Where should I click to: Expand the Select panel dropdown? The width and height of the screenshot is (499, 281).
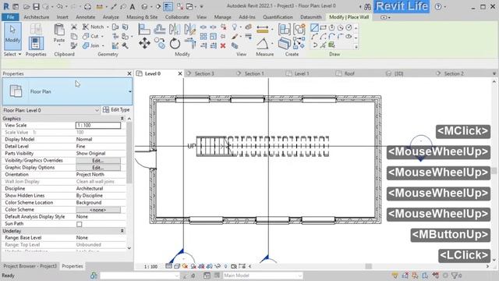12,54
